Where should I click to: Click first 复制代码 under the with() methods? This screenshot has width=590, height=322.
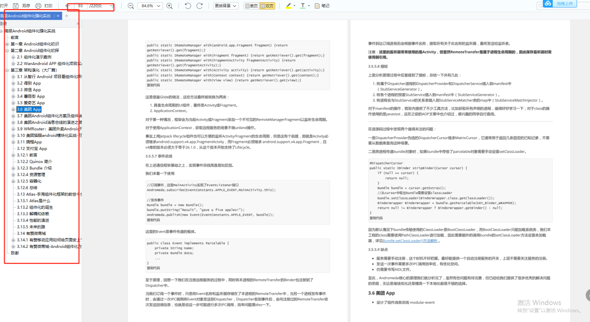point(153,85)
